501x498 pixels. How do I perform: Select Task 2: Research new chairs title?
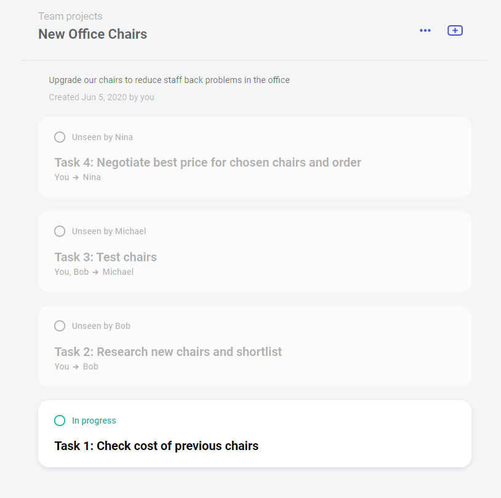(x=168, y=352)
